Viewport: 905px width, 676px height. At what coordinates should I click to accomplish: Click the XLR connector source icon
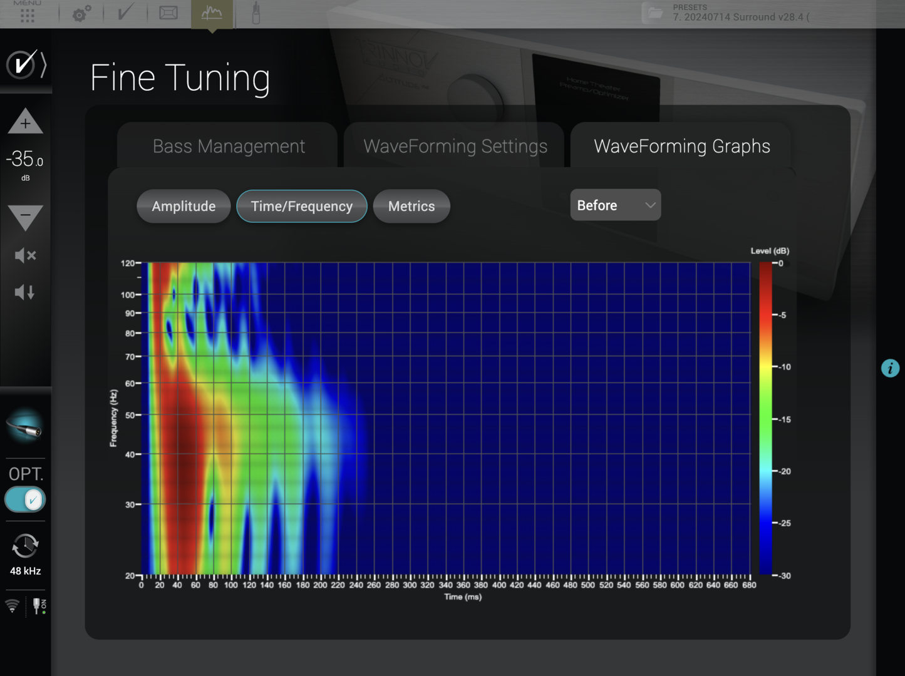[x=25, y=426]
